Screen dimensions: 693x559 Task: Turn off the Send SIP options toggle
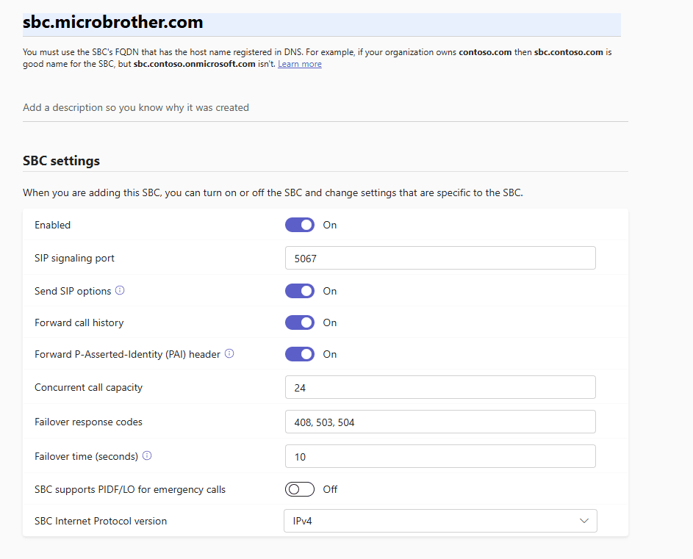point(300,291)
